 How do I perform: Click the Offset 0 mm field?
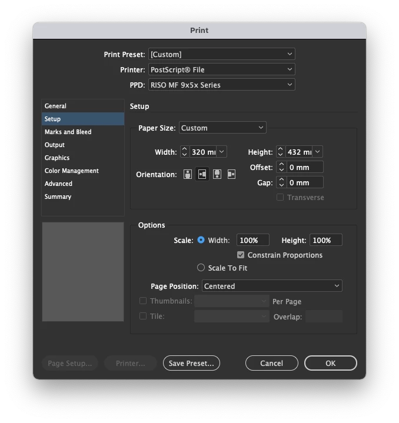pos(305,167)
